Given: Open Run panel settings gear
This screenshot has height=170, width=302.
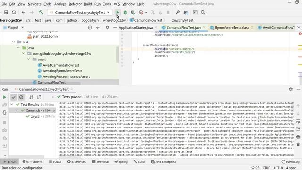Looking at the screenshot, I should click(x=291, y=89).
